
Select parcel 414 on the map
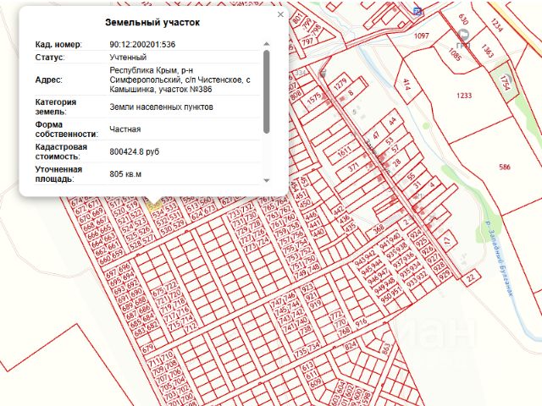pyautogui.click(x=406, y=85)
